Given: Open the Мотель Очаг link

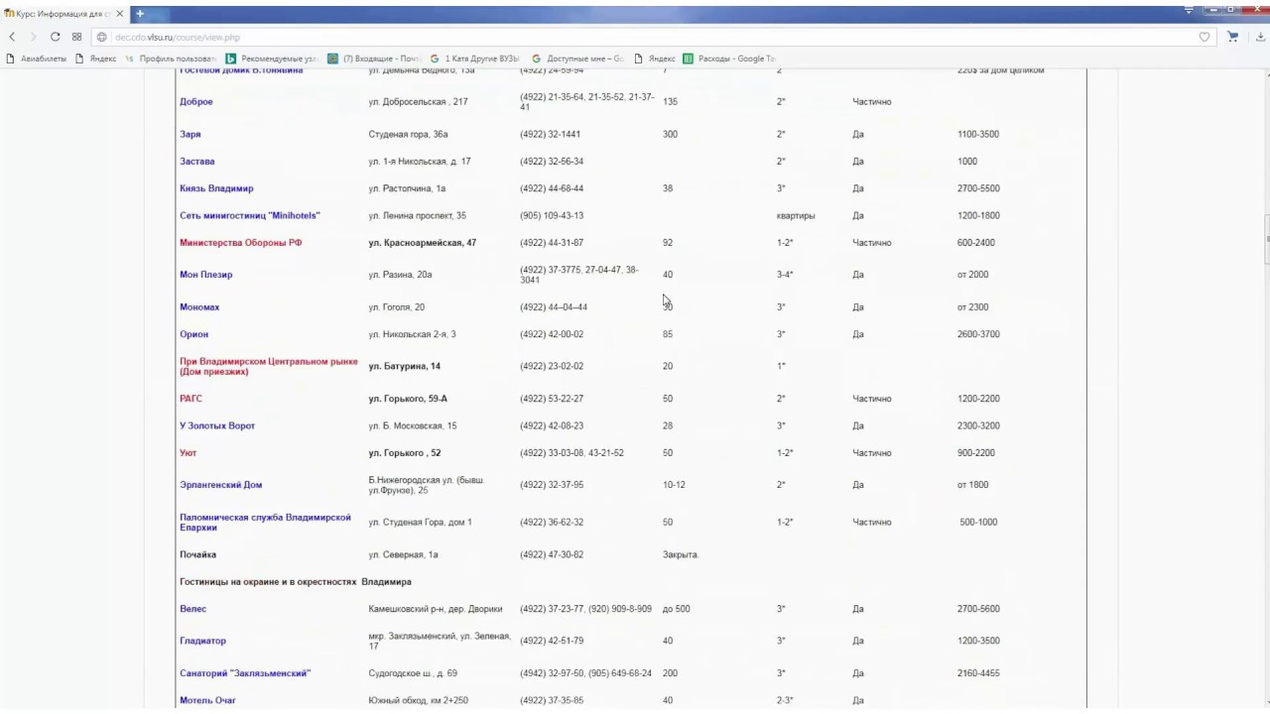Looking at the screenshot, I should 207,700.
